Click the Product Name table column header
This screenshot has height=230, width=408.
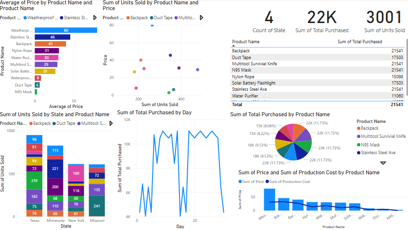click(x=246, y=42)
